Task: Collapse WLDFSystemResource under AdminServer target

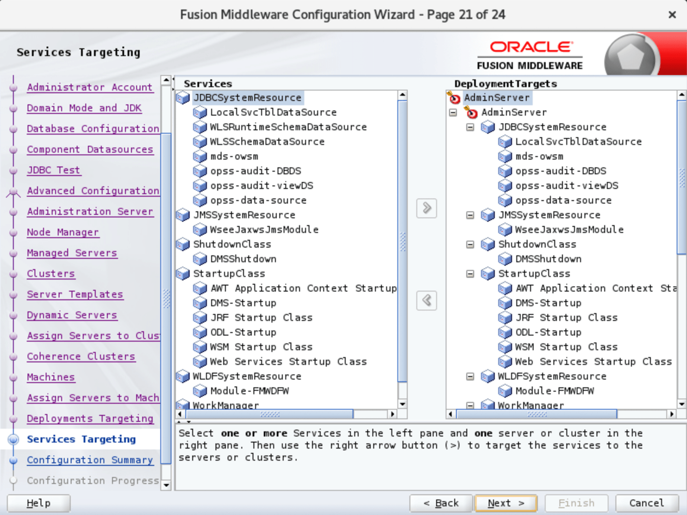Action: [x=470, y=377]
